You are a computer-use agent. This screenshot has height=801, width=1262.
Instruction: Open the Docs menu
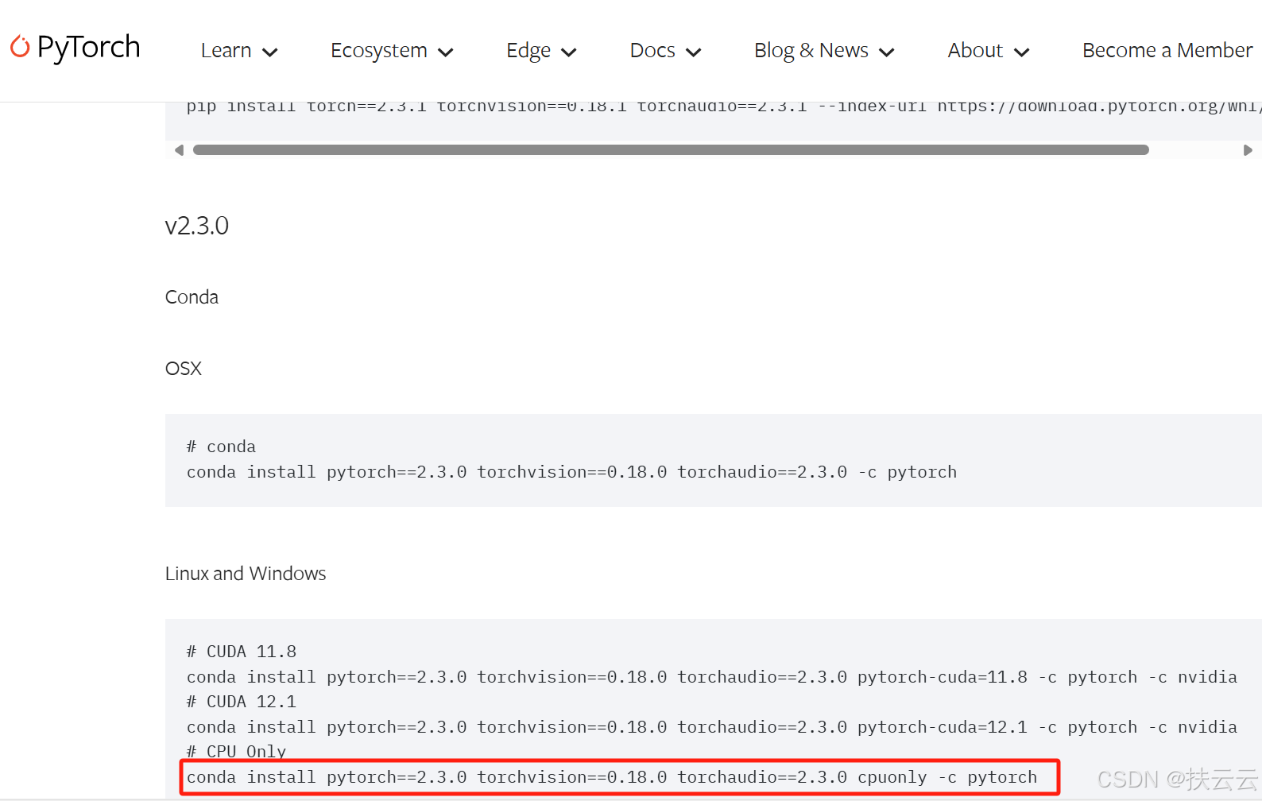pos(652,50)
